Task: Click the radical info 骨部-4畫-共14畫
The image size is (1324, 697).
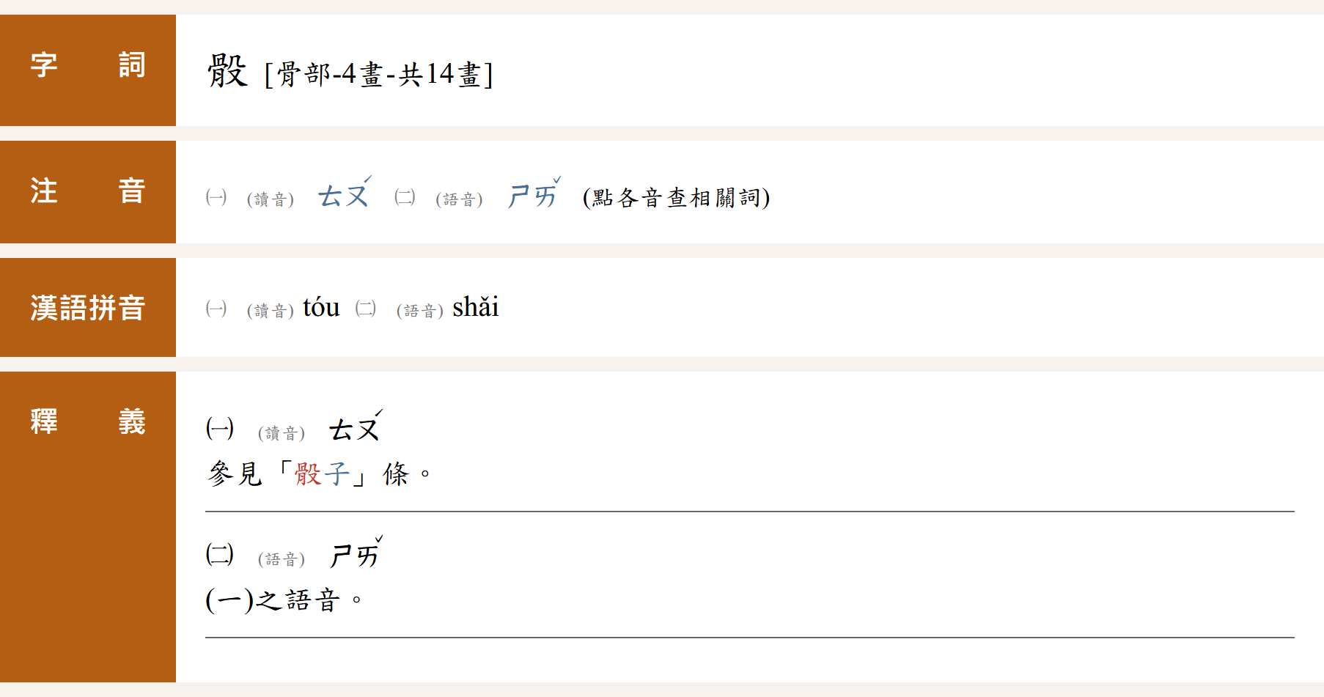Action: click(378, 74)
